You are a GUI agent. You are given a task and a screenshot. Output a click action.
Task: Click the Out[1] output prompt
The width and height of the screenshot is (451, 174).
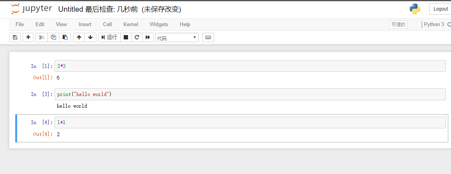pos(43,77)
